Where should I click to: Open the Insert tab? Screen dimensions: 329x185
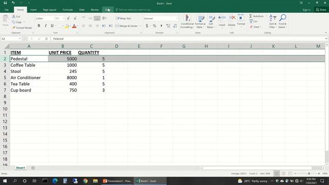[33, 10]
